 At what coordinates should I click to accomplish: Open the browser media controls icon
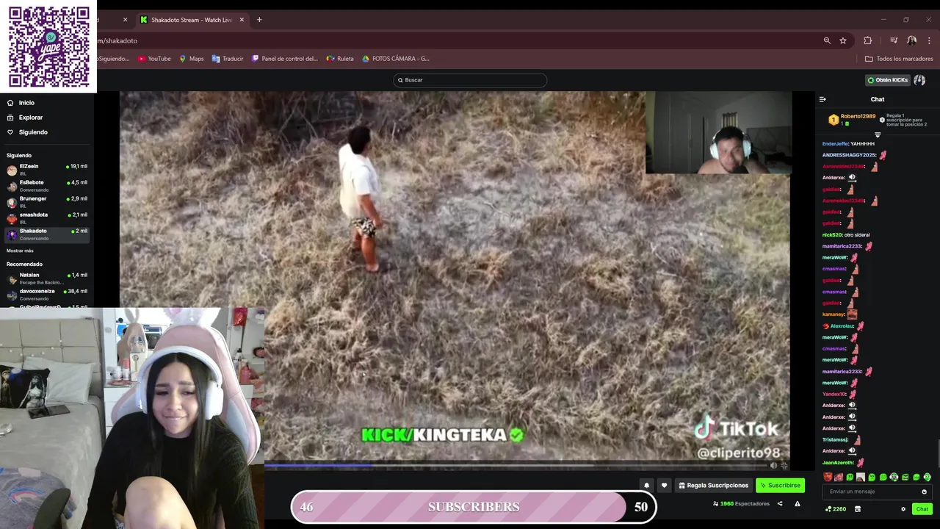tap(894, 40)
